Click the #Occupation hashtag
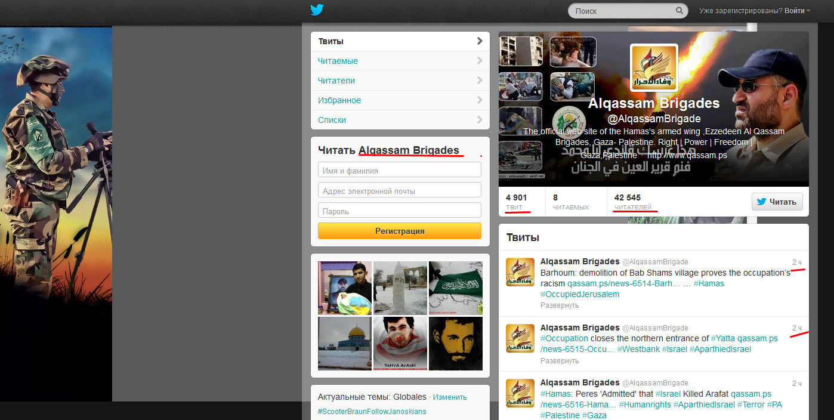Viewport: 834px width, 420px height. tap(564, 338)
